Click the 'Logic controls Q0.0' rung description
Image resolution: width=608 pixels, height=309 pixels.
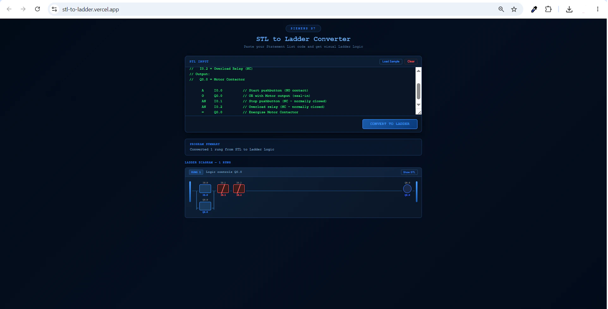tap(224, 172)
